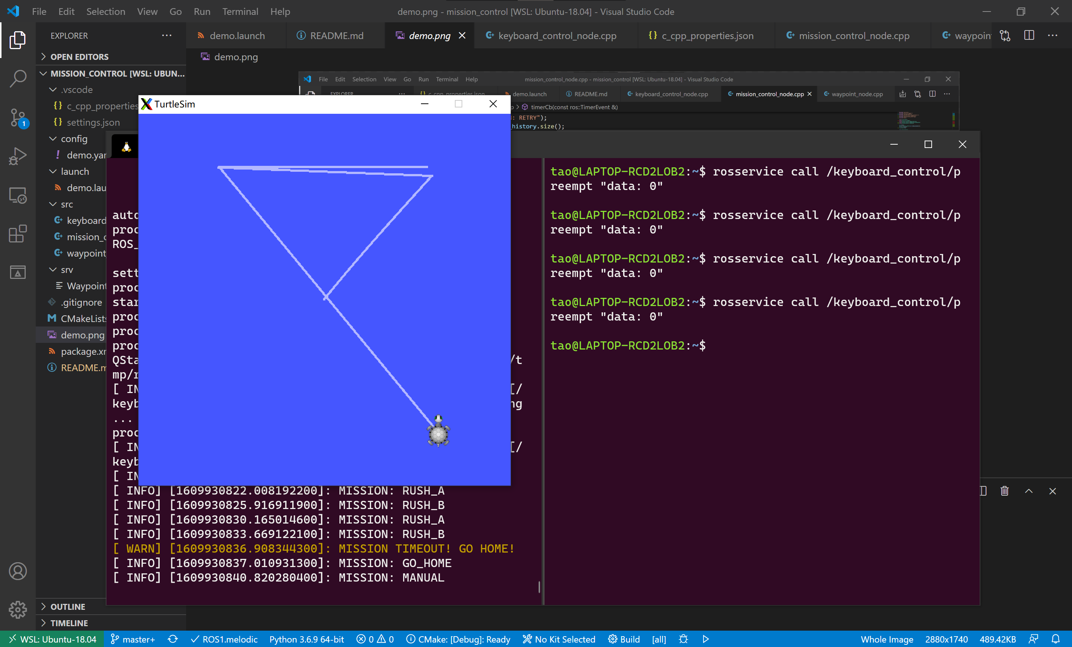
Task: Click the turtle in the TurtleSim image
Action: 438,431
